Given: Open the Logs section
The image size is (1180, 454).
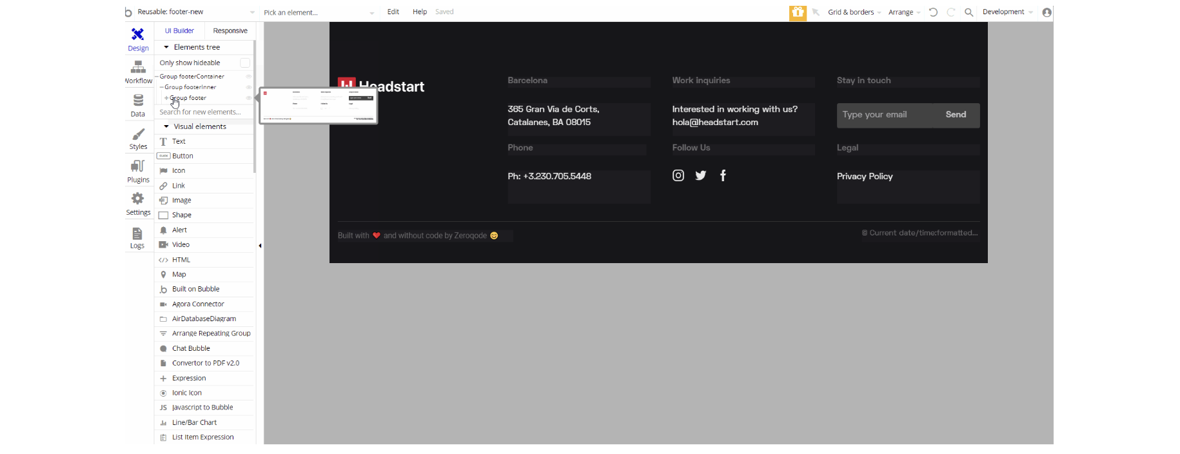Looking at the screenshot, I should (x=137, y=237).
